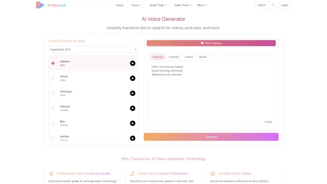Select the Bae voice radio button
Viewport: 327px width, 184px height.
[x=53, y=123]
